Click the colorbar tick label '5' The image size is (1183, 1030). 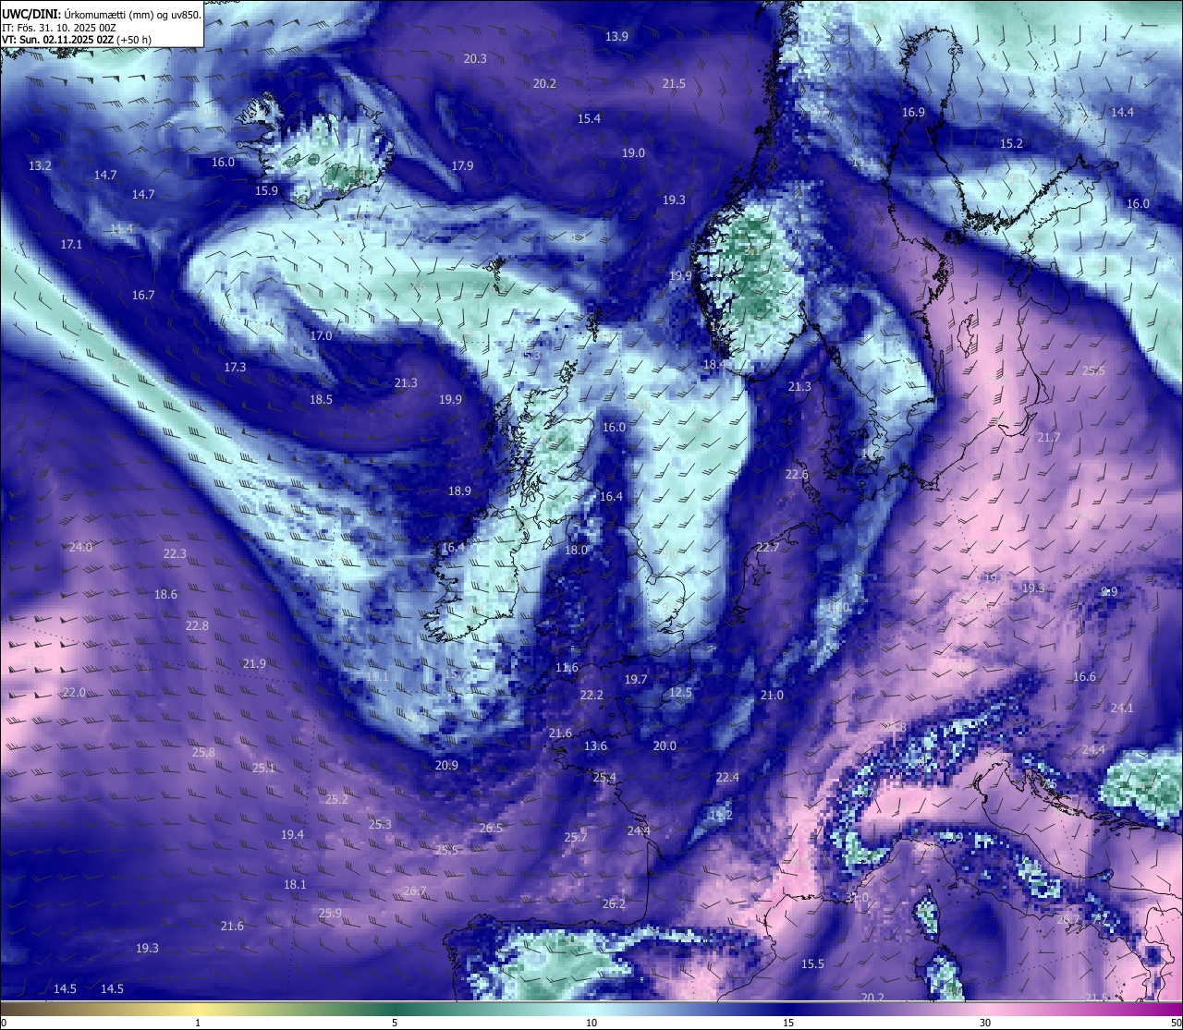pyautogui.click(x=395, y=1023)
